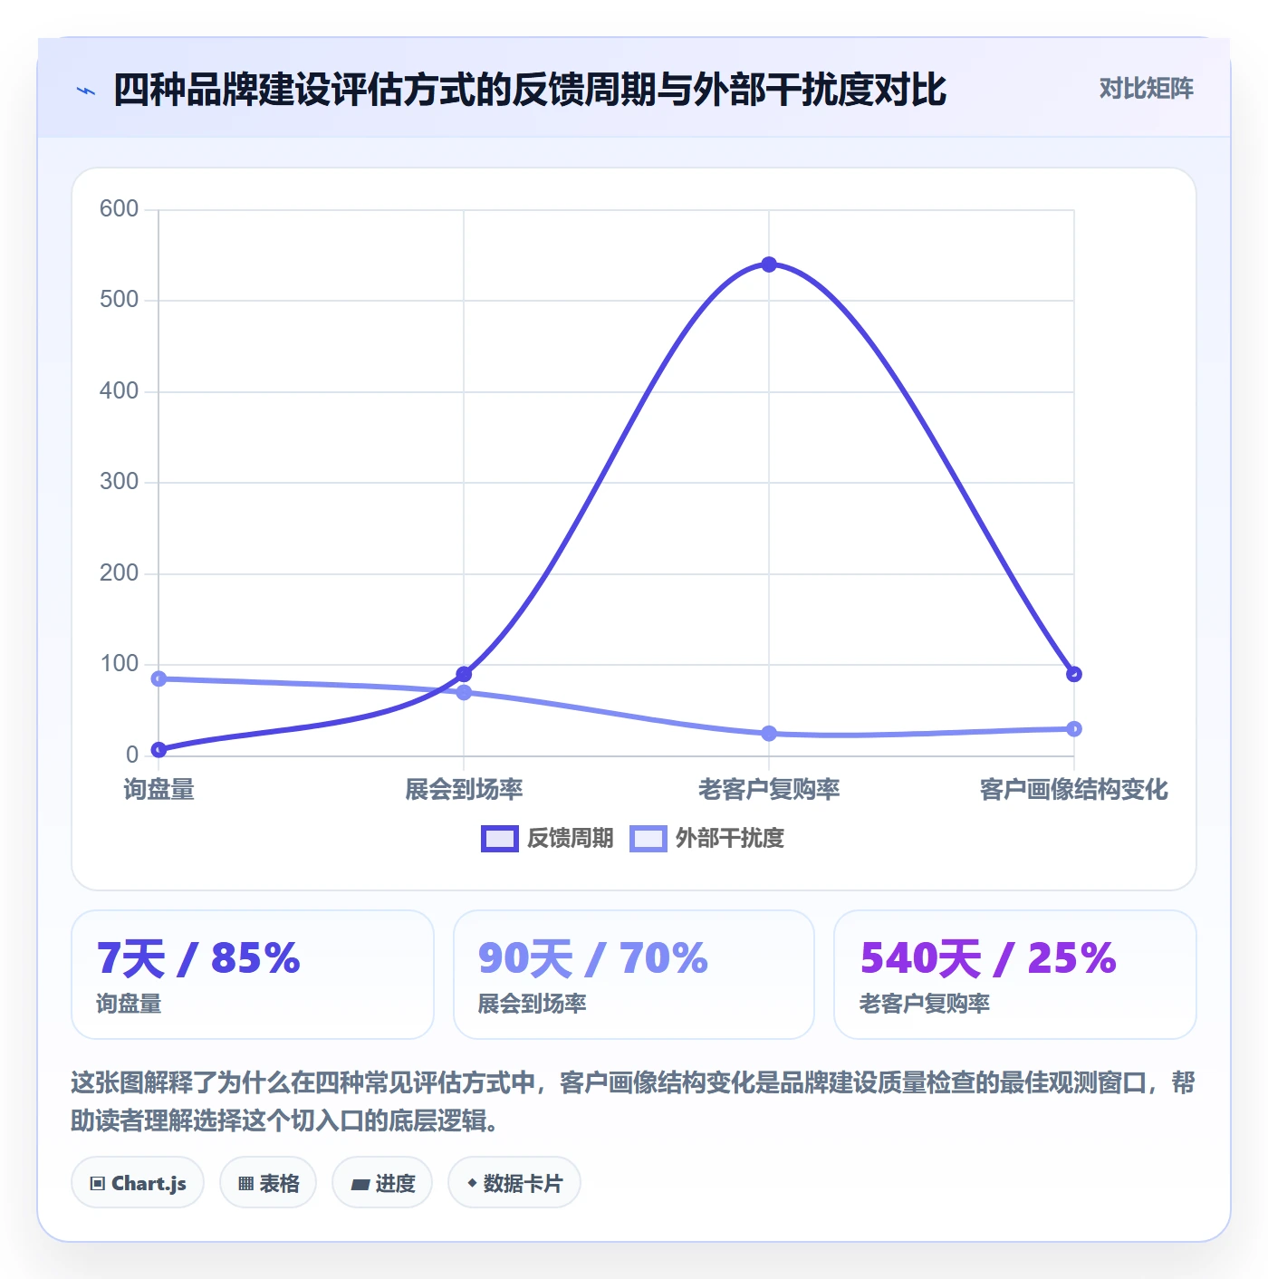
Task: Select the 外部干扰度 point at 客户画像结构变化
Action: click(1074, 729)
